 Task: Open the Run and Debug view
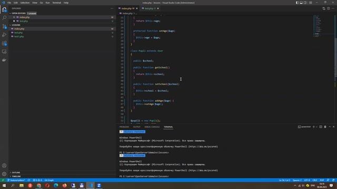point(4,35)
